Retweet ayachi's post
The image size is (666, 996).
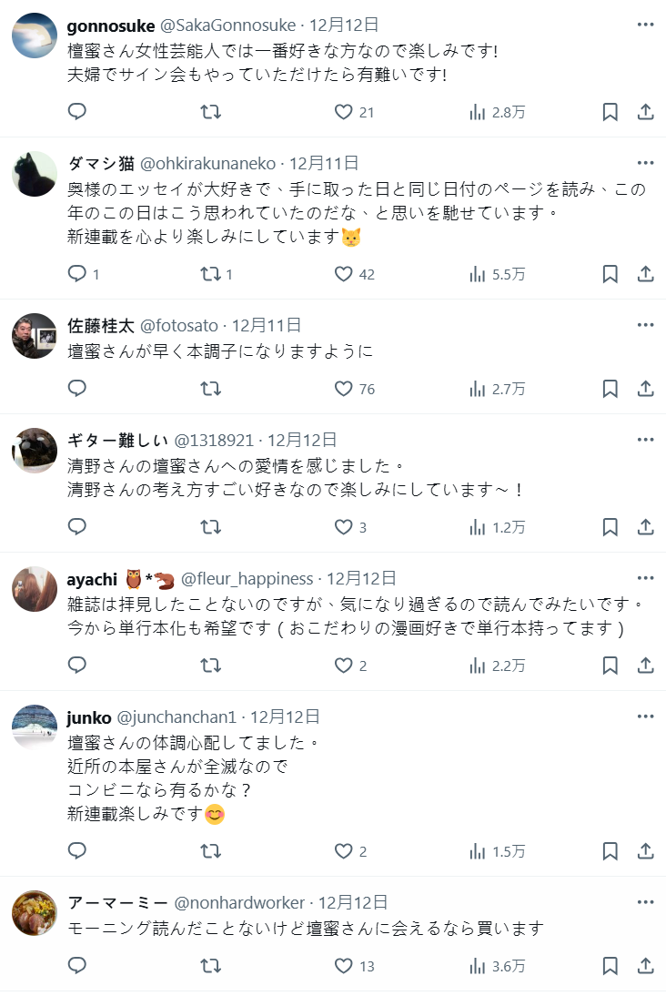click(210, 666)
